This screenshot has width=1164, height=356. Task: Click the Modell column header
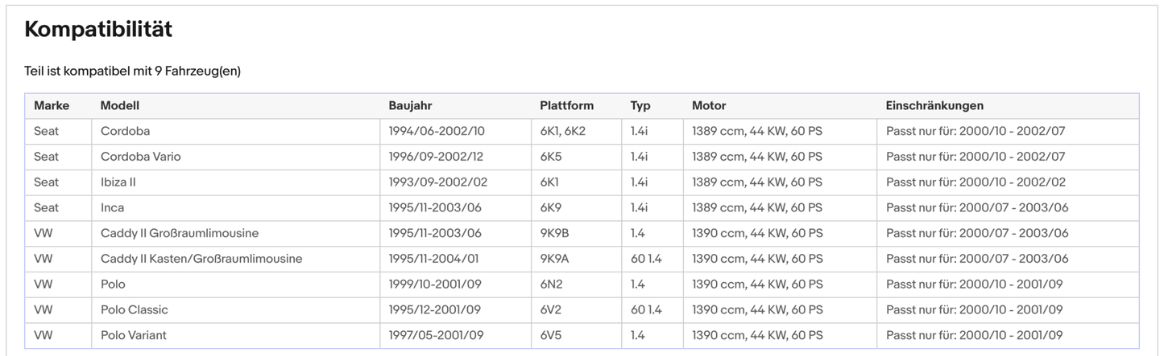[120, 106]
